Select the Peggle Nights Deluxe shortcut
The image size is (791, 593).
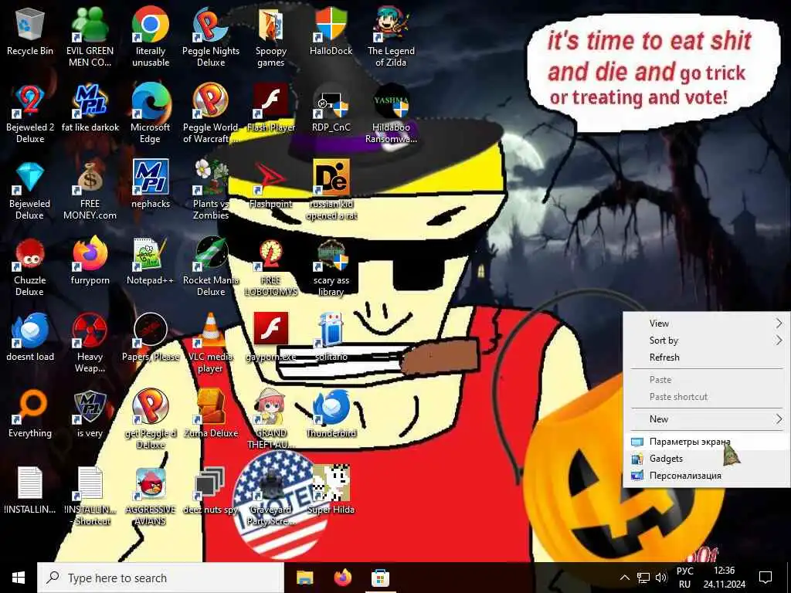coord(211,25)
